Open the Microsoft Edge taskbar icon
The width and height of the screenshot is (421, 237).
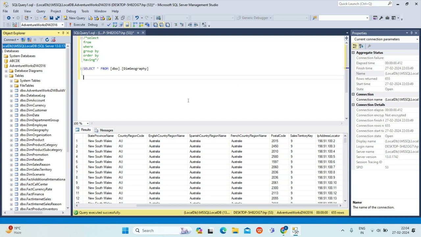[223, 230]
